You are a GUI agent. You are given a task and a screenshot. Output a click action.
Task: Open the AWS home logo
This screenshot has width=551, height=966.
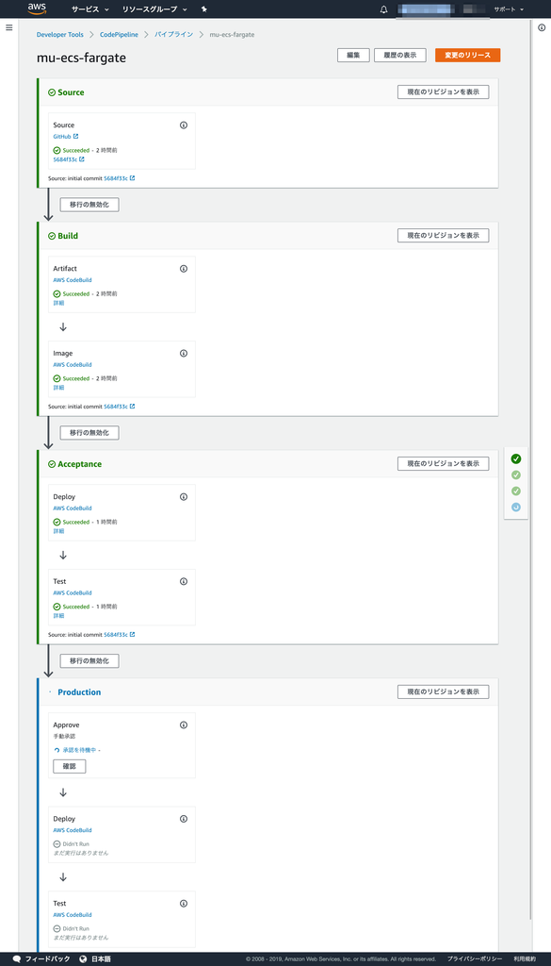point(37,8)
